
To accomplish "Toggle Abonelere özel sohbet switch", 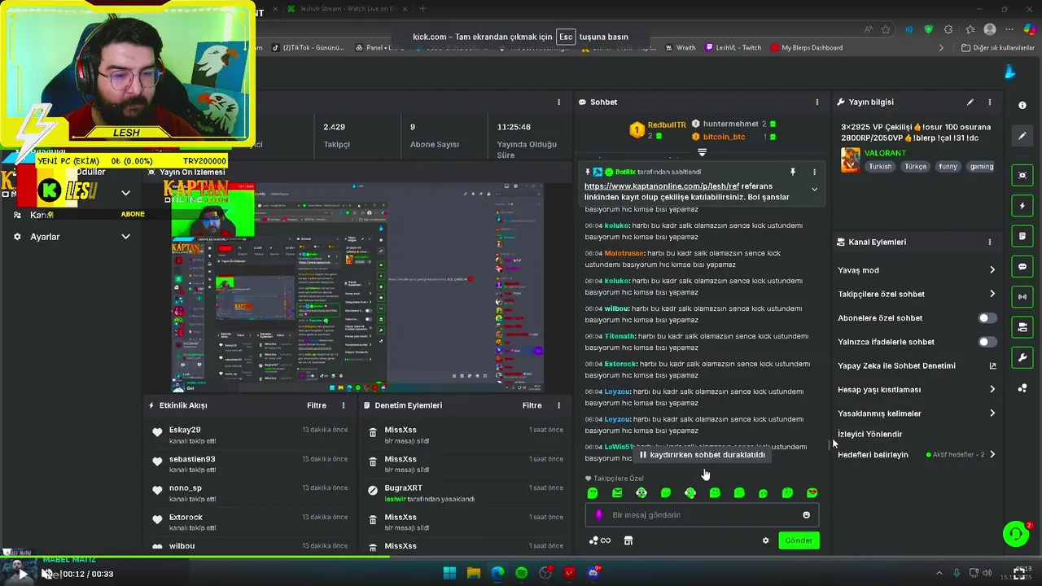I will (987, 318).
